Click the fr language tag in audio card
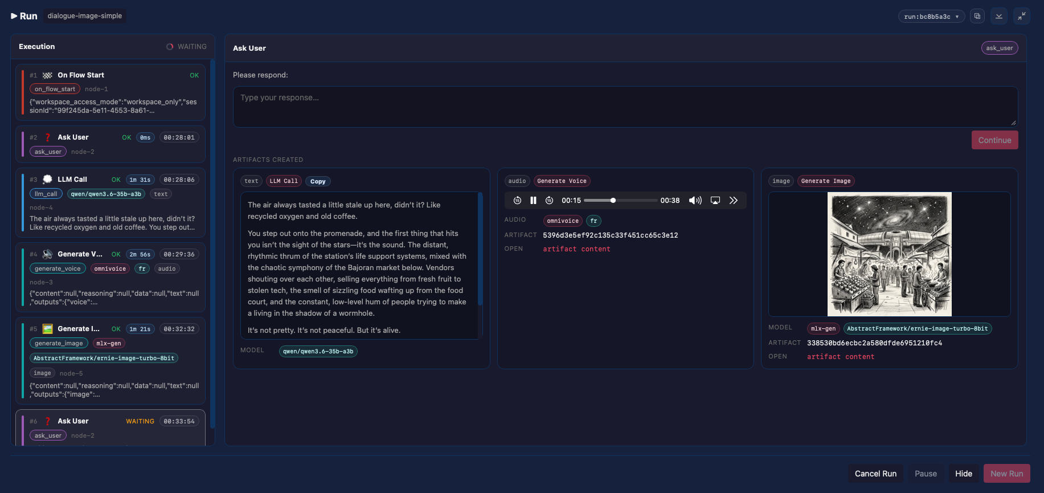 (x=593, y=221)
